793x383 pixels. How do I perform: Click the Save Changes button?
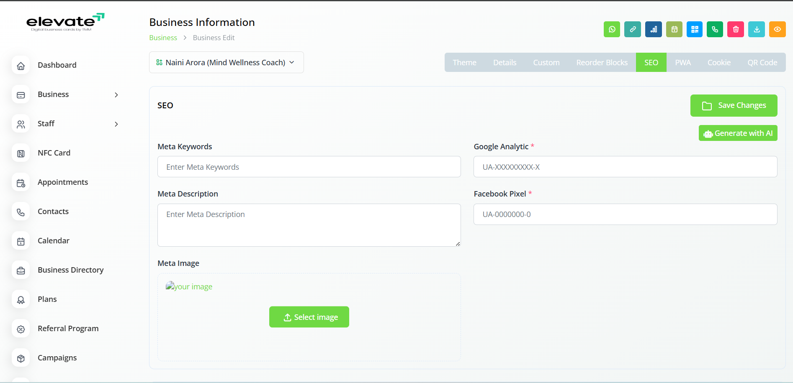point(734,105)
